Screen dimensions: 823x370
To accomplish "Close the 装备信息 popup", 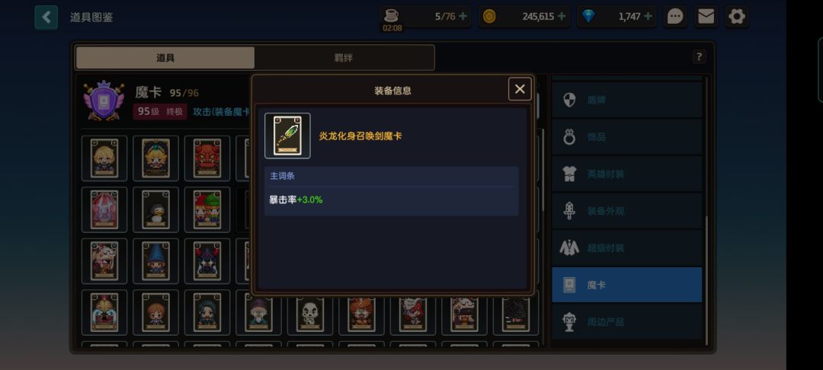I will click(520, 89).
